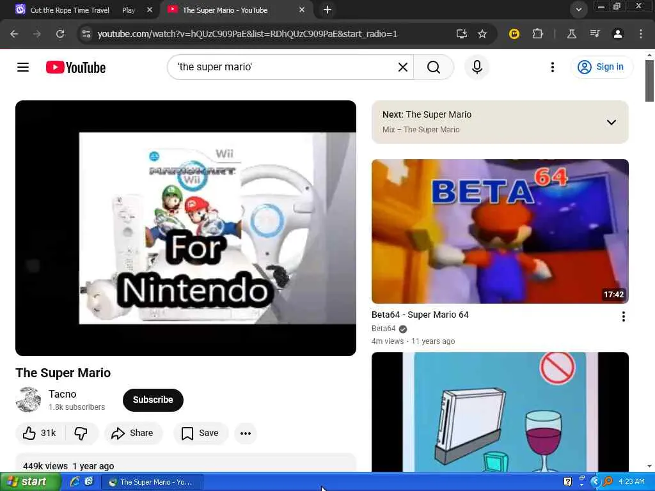Share this video

(132, 433)
